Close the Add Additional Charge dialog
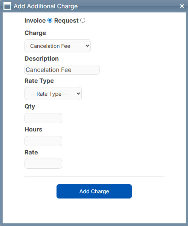Viewport: 188px width, 226px height. (x=182, y=6)
